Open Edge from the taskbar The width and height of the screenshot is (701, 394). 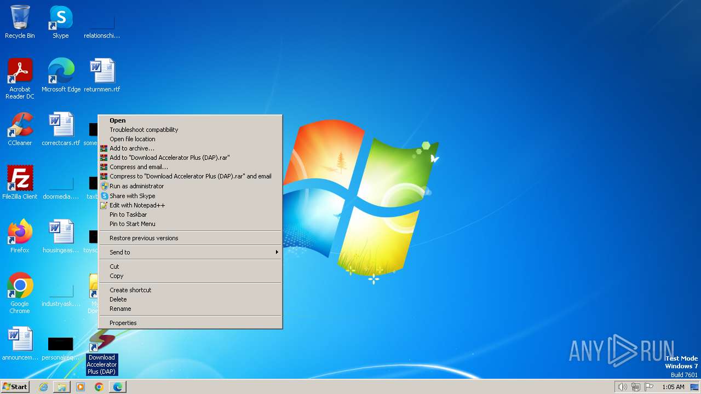(x=118, y=387)
